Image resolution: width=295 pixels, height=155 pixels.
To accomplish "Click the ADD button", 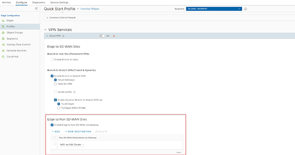I will tap(56, 132).
